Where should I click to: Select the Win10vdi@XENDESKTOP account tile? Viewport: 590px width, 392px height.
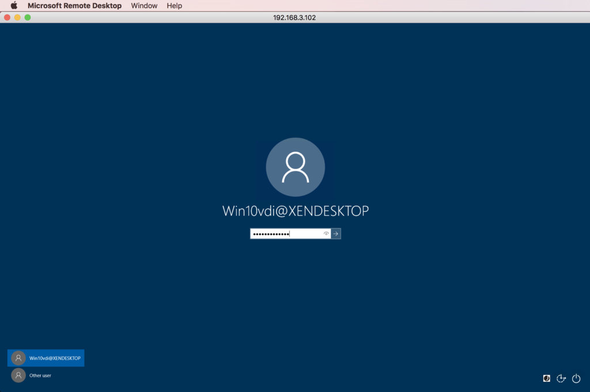tap(46, 358)
